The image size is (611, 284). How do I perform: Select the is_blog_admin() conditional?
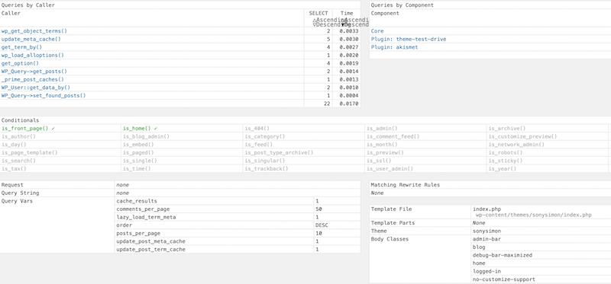tap(146, 136)
